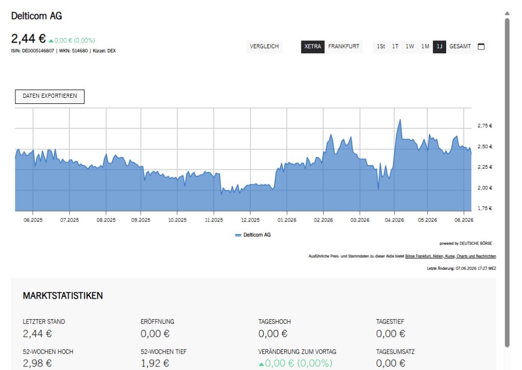
Task: Click the Delticom AG page heading
Action: coord(36,16)
